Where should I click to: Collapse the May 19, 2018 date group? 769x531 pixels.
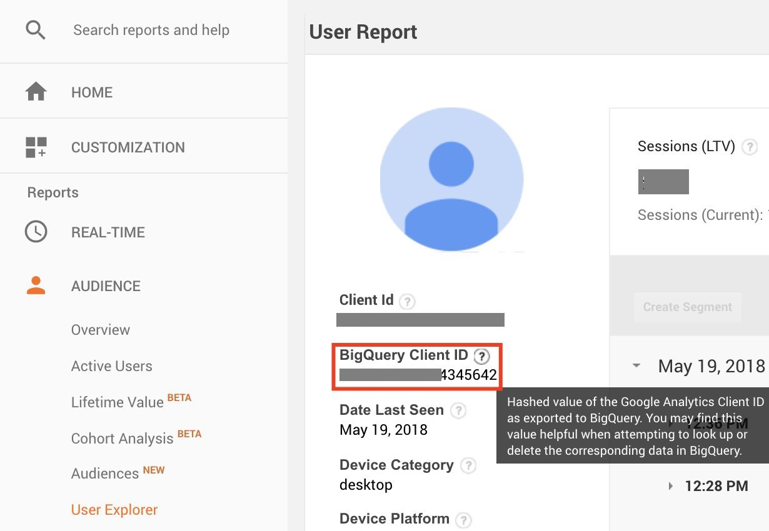point(636,366)
